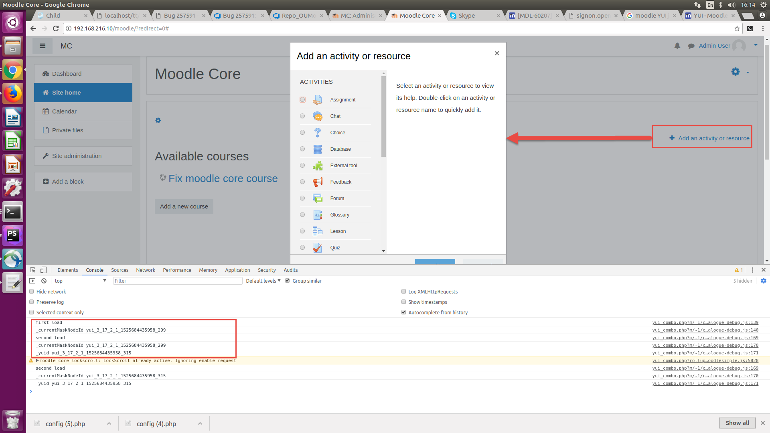Click Show all downloads button

[x=737, y=423]
